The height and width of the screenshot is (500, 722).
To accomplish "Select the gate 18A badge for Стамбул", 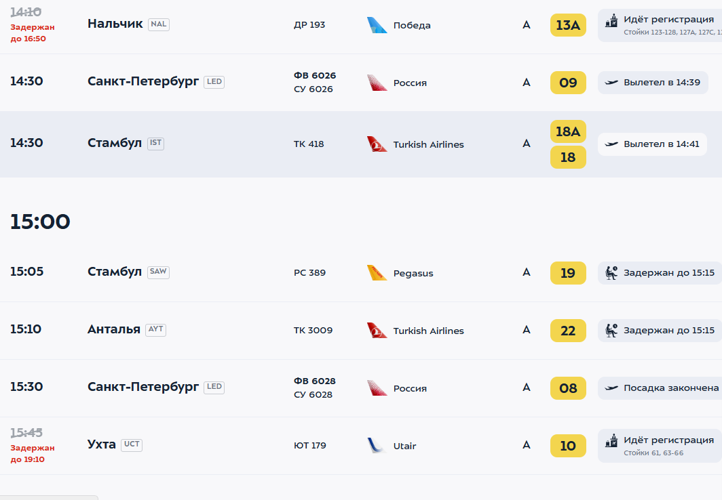I will (x=568, y=131).
